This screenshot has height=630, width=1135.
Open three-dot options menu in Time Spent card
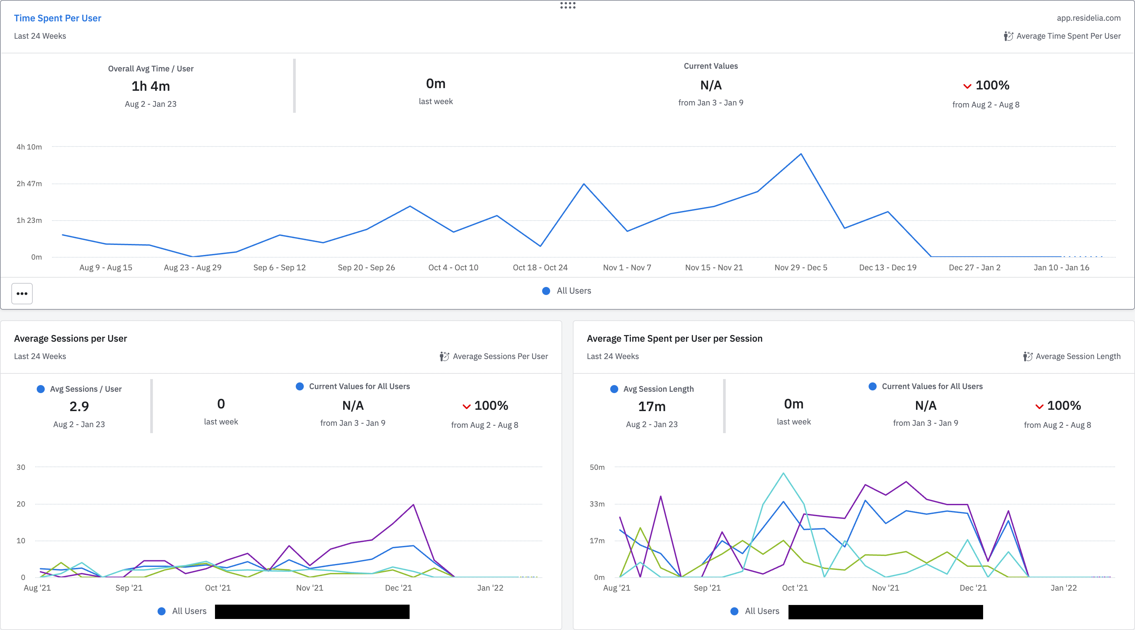(22, 293)
